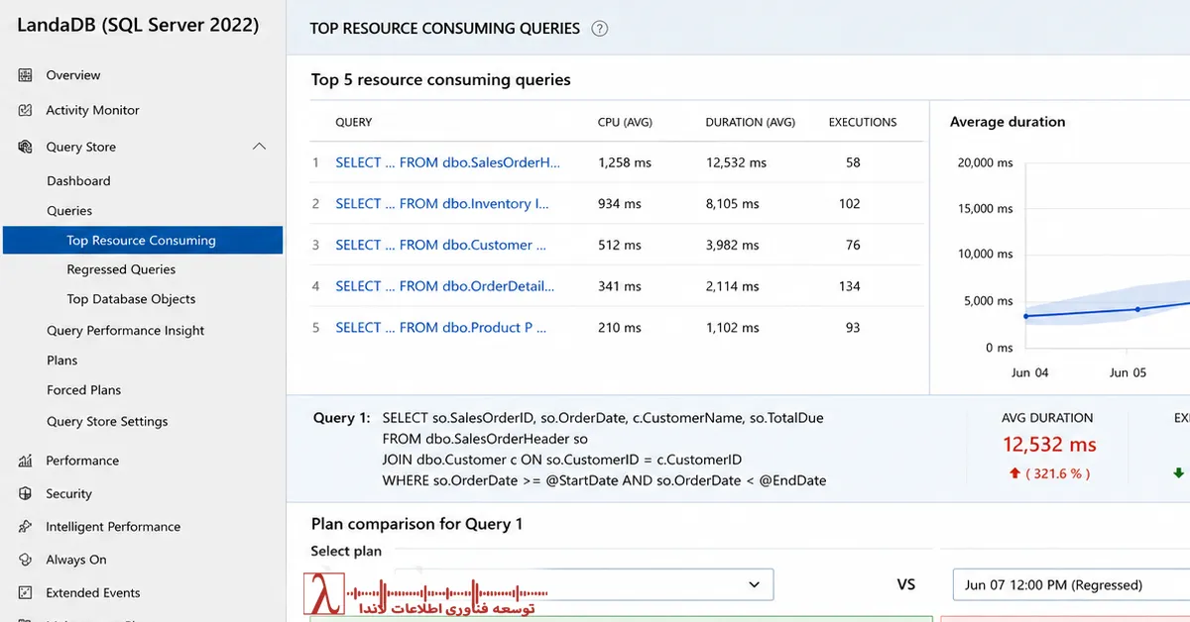This screenshot has width=1190, height=622.
Task: Click the Query Store icon
Action: (25, 147)
